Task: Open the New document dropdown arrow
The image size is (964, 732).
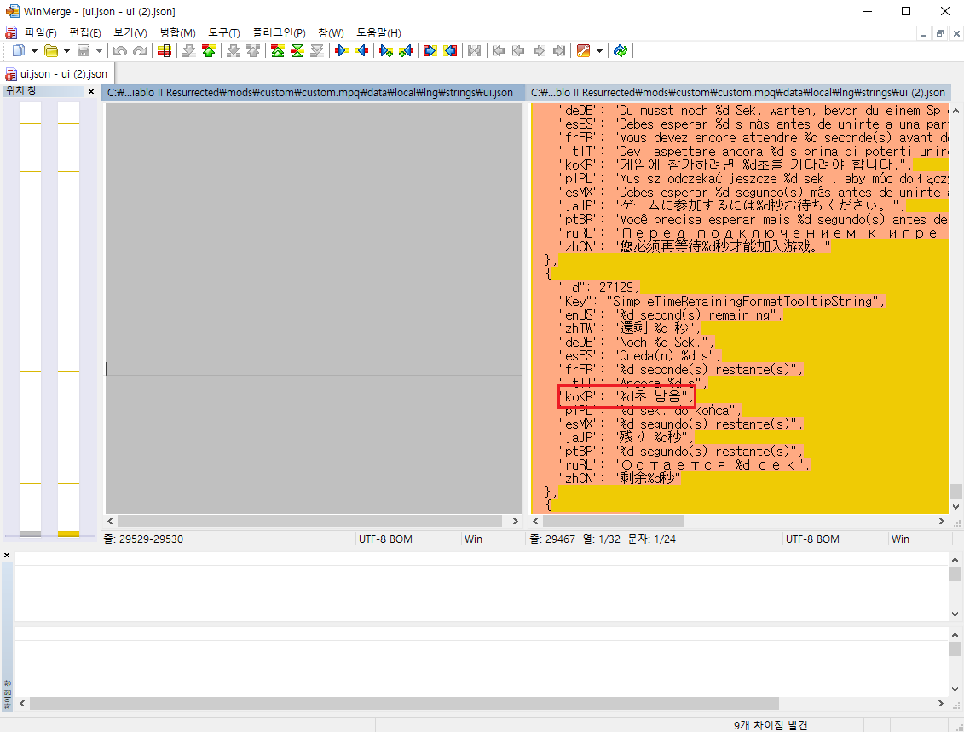Action: point(34,51)
